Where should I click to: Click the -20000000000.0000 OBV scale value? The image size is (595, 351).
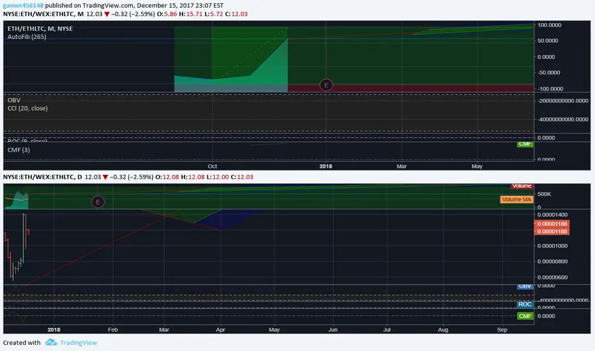[x=562, y=101]
